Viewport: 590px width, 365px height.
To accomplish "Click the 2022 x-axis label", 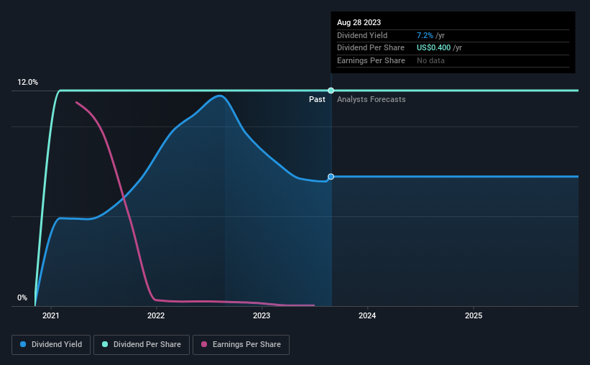I will 156,315.
